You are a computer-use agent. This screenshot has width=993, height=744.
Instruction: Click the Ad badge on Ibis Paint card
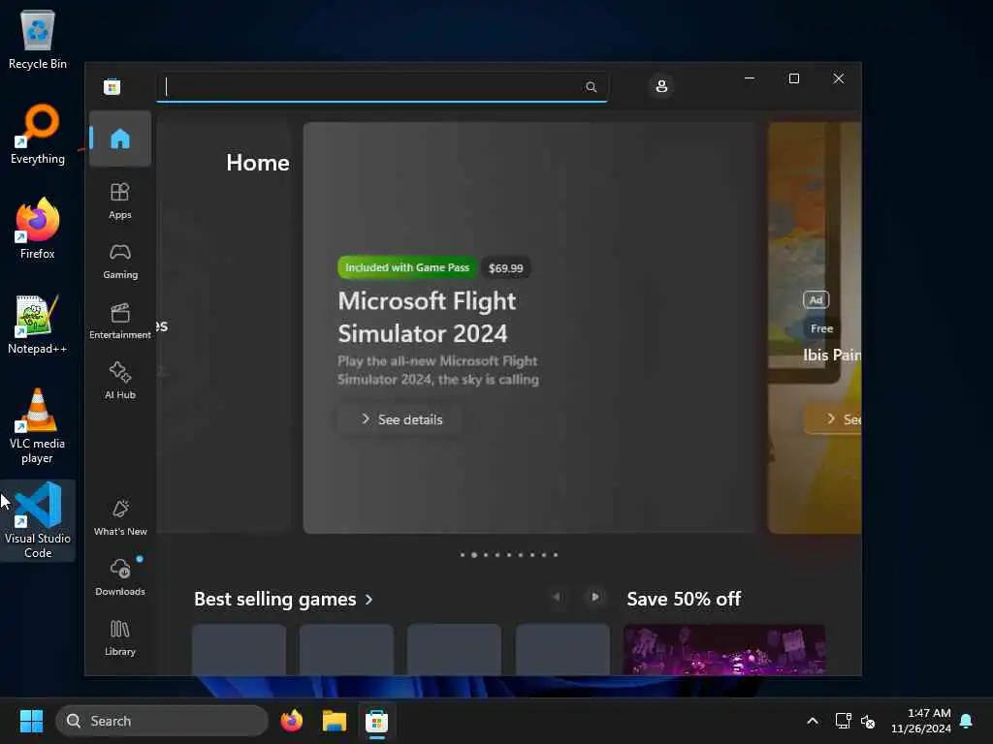pyautogui.click(x=816, y=300)
